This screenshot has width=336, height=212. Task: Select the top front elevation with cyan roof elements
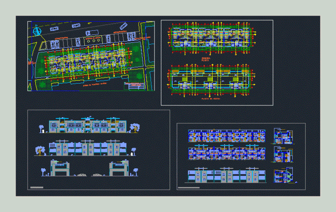88,125
